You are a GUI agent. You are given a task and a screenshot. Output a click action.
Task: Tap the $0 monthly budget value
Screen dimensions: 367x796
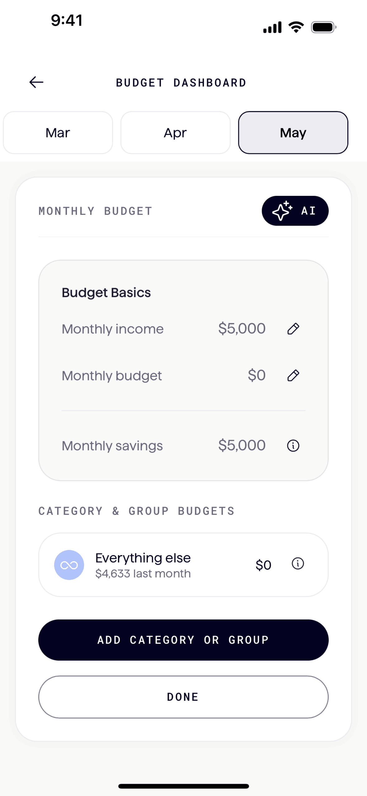[256, 375]
